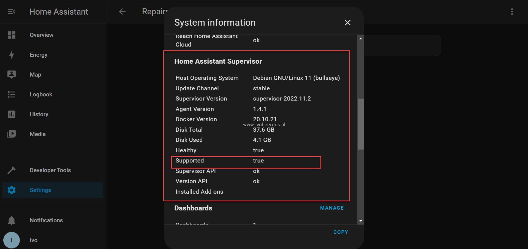Click the Logbook list icon
Screen dimensions: 528x249
[12, 94]
